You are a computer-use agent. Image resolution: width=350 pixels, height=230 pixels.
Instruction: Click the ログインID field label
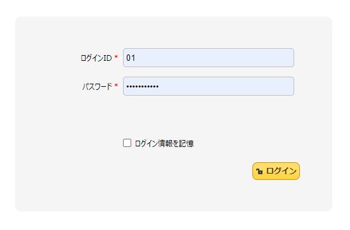point(96,58)
